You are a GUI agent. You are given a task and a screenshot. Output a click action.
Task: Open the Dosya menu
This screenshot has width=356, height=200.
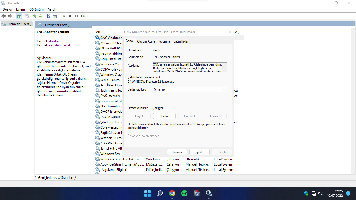point(7,9)
